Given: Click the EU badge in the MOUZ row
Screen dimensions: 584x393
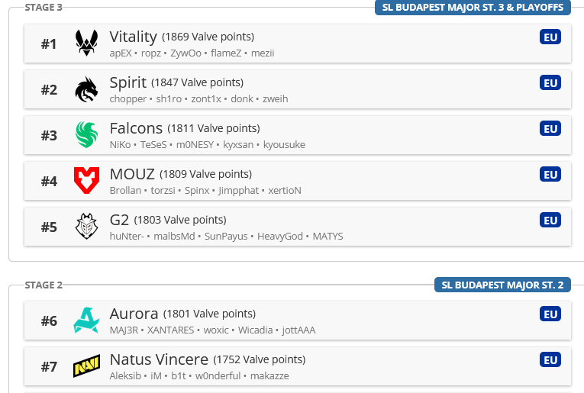Looking at the screenshot, I should click(550, 175).
